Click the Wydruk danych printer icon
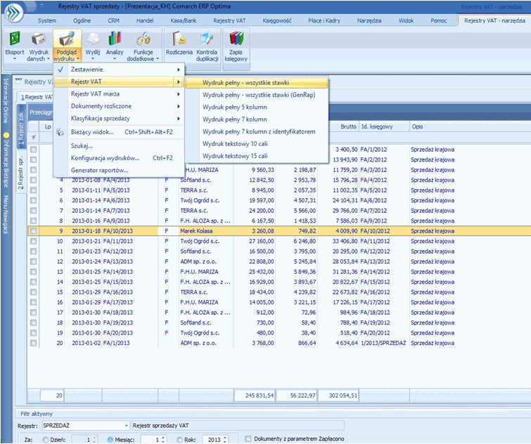 point(39,39)
